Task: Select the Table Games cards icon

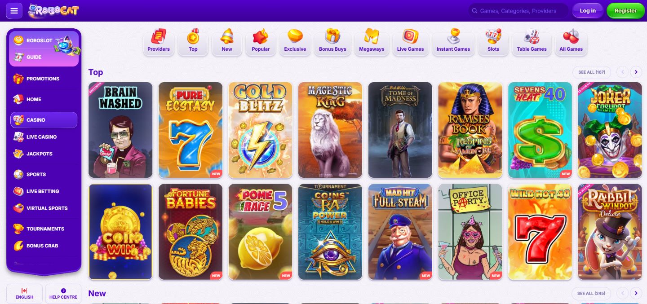Action: point(532,37)
